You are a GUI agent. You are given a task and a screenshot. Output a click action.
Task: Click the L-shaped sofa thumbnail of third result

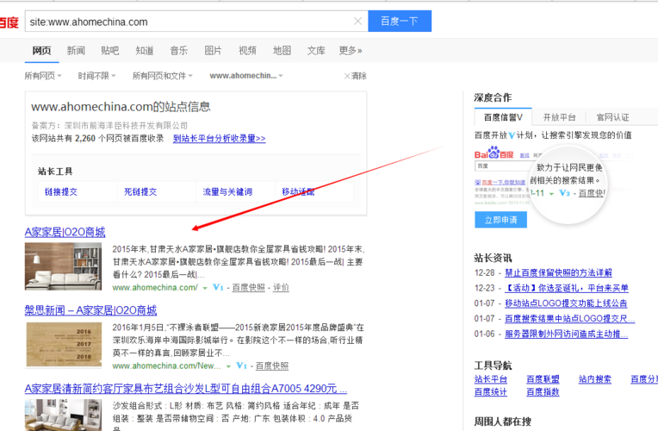coord(63,415)
